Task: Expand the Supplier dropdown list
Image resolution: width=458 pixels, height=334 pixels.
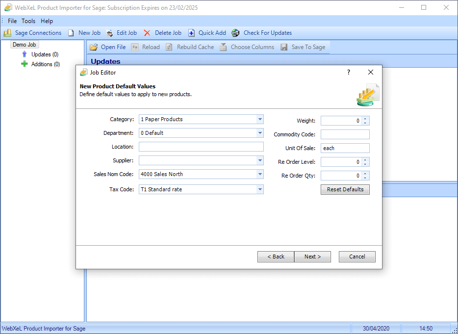Action: [x=260, y=160]
